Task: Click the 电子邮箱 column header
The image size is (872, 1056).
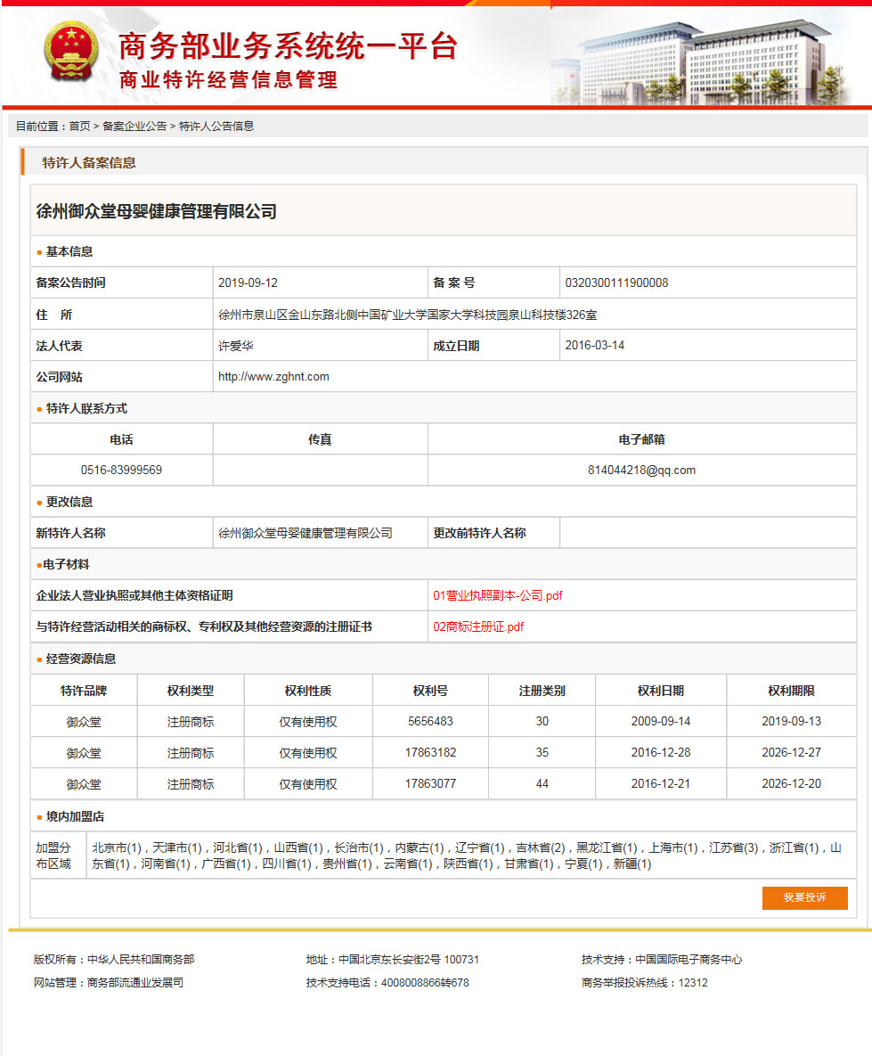Action: pos(641,439)
